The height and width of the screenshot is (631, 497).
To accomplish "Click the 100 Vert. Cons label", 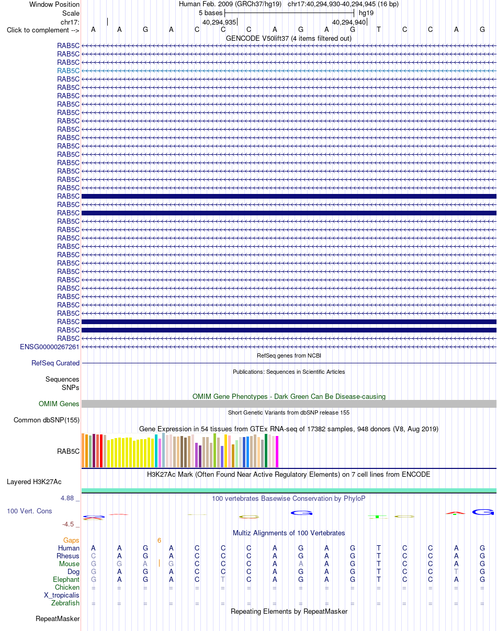I will 29,511.
